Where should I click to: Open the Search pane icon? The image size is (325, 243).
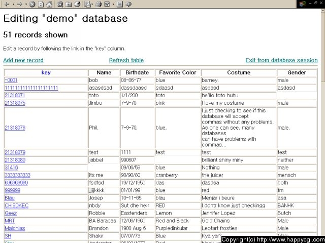coord(60,4)
